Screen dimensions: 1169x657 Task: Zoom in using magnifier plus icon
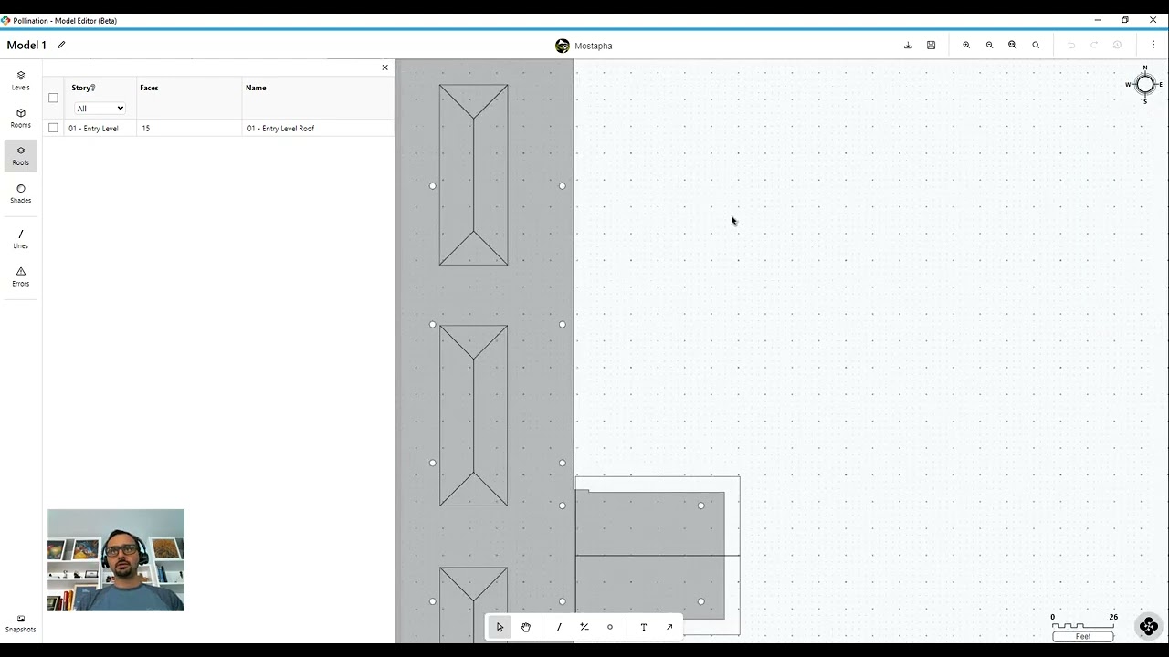pyautogui.click(x=966, y=45)
